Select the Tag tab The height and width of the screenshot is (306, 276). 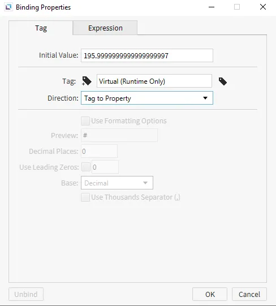(41, 28)
